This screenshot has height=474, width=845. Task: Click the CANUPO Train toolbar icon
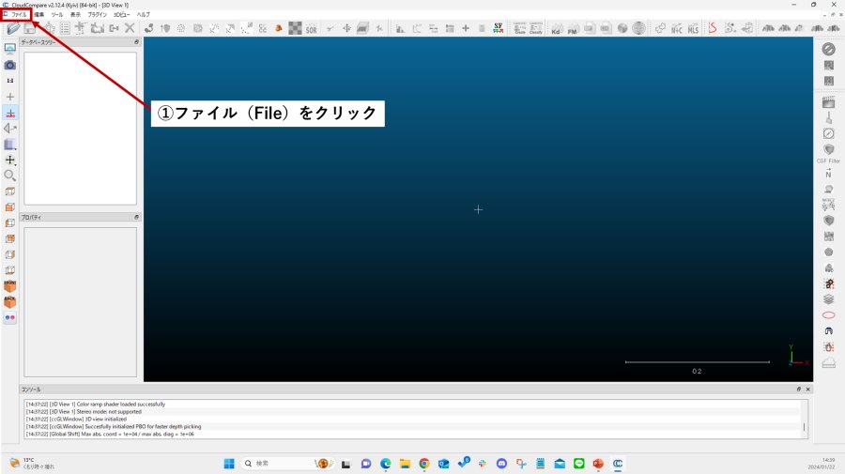(519, 28)
